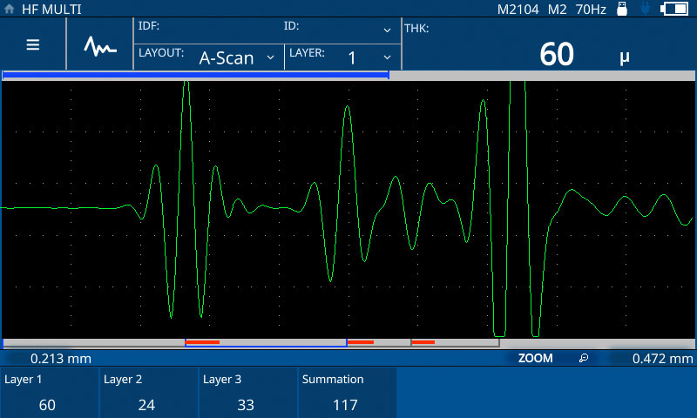Tap the power plug charging icon
Image resolution: width=697 pixels, height=418 pixels.
646,9
